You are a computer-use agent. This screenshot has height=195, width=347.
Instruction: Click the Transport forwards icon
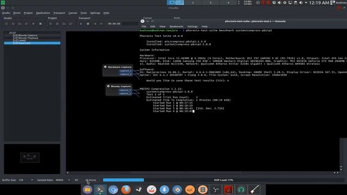101,24
